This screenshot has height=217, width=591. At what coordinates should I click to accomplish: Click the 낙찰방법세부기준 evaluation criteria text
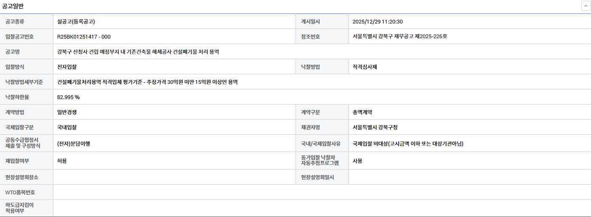pos(147,82)
